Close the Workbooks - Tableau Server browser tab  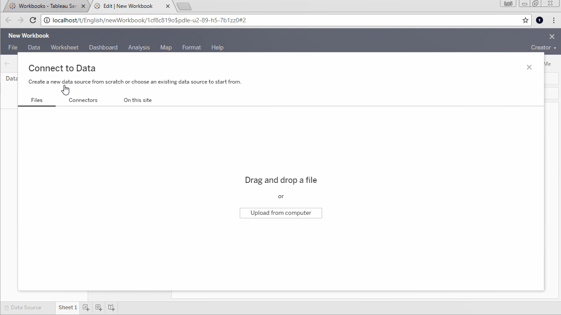coord(83,7)
